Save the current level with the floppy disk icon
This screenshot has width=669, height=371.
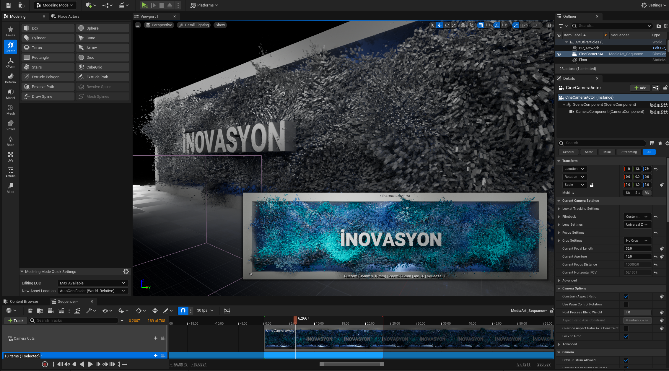coord(8,5)
